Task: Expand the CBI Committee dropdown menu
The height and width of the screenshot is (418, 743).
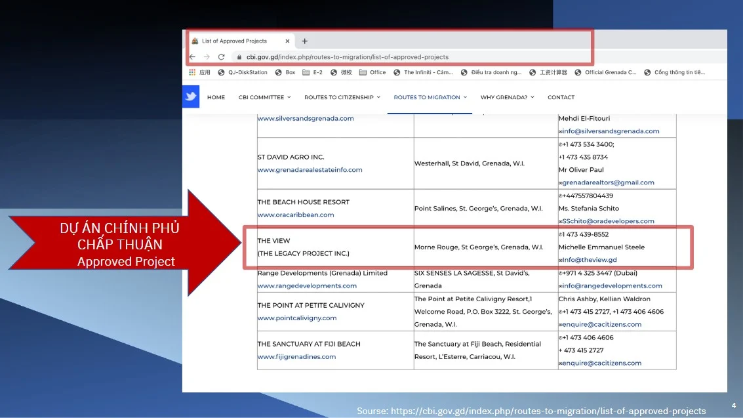Action: click(x=264, y=97)
